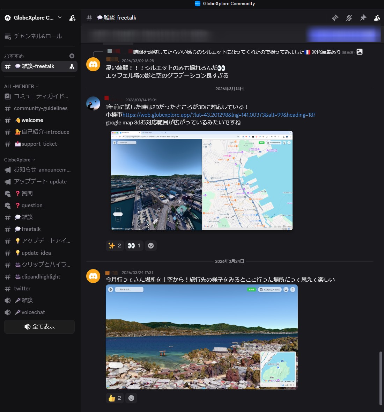Open the community-guidelines channel
The image size is (384, 412).
click(39, 108)
